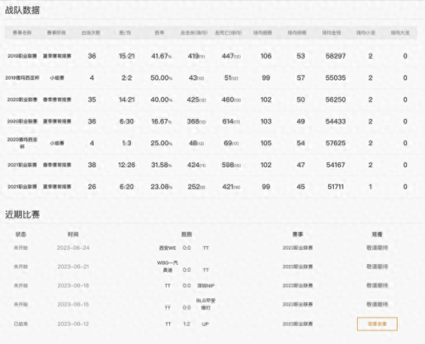Click win rate 25.00% cell
The height and width of the screenshot is (344, 425).
(161, 144)
